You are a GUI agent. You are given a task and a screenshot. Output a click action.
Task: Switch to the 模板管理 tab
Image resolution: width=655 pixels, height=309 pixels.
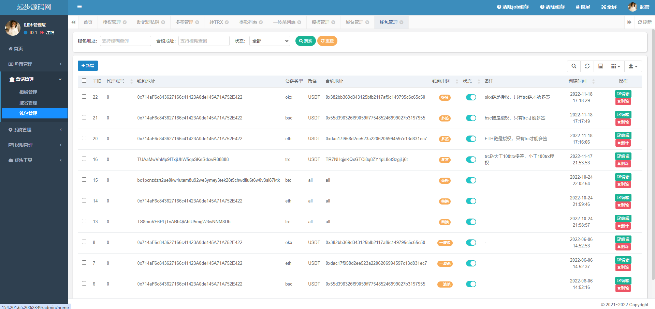[320, 22]
